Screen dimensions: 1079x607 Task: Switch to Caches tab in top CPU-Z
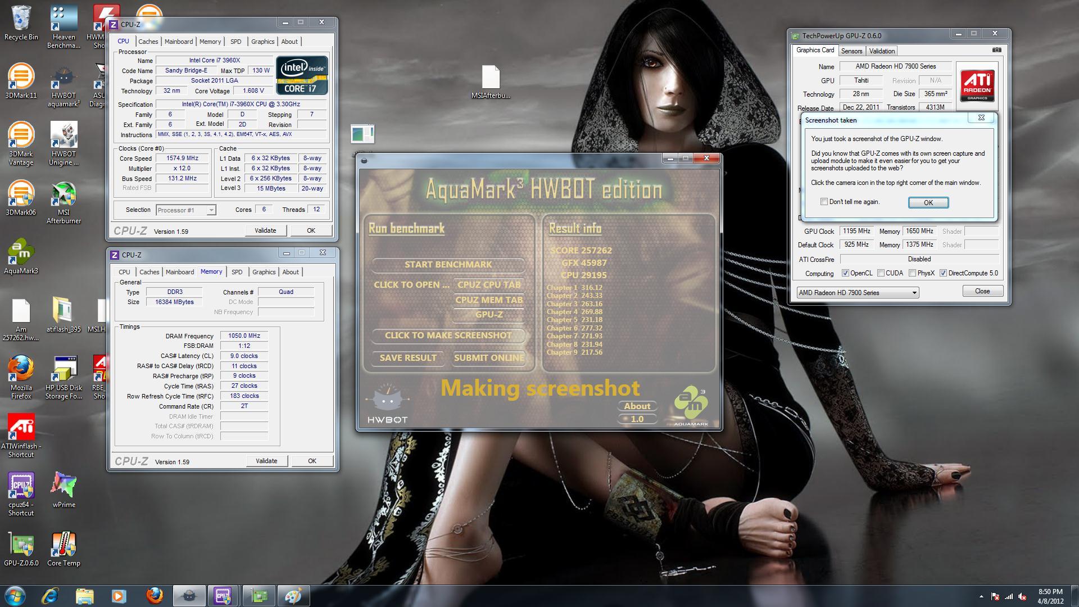click(x=148, y=42)
